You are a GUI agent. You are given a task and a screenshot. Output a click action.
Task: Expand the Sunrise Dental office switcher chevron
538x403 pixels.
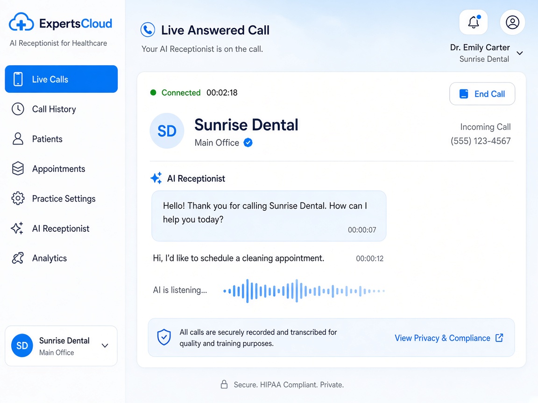[x=105, y=346]
